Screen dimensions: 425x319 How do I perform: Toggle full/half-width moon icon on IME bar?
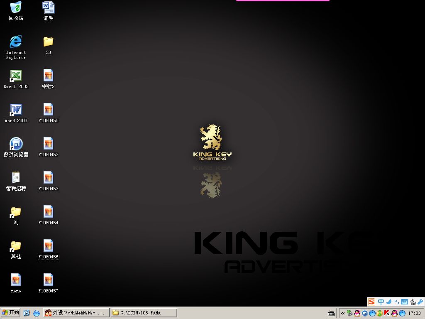click(x=389, y=302)
